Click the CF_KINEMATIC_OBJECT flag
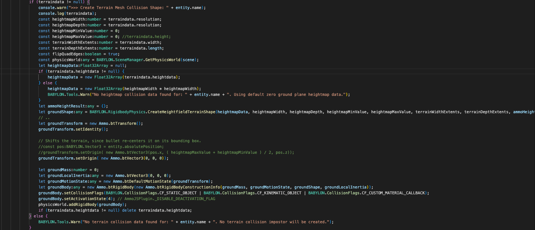535x230 pixels. (x=279, y=193)
